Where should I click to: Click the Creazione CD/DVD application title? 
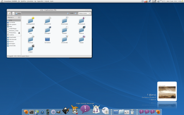click(11, 1)
